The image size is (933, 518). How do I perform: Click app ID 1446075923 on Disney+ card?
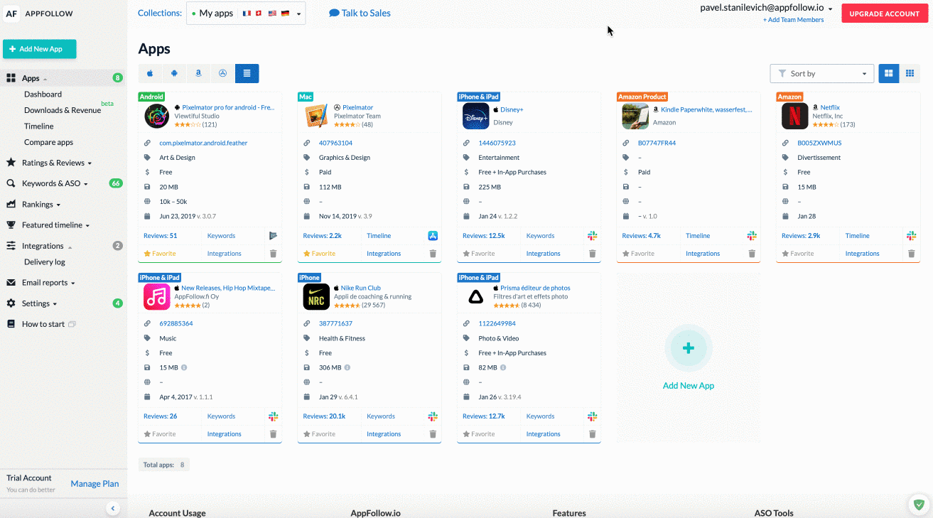pyautogui.click(x=497, y=143)
